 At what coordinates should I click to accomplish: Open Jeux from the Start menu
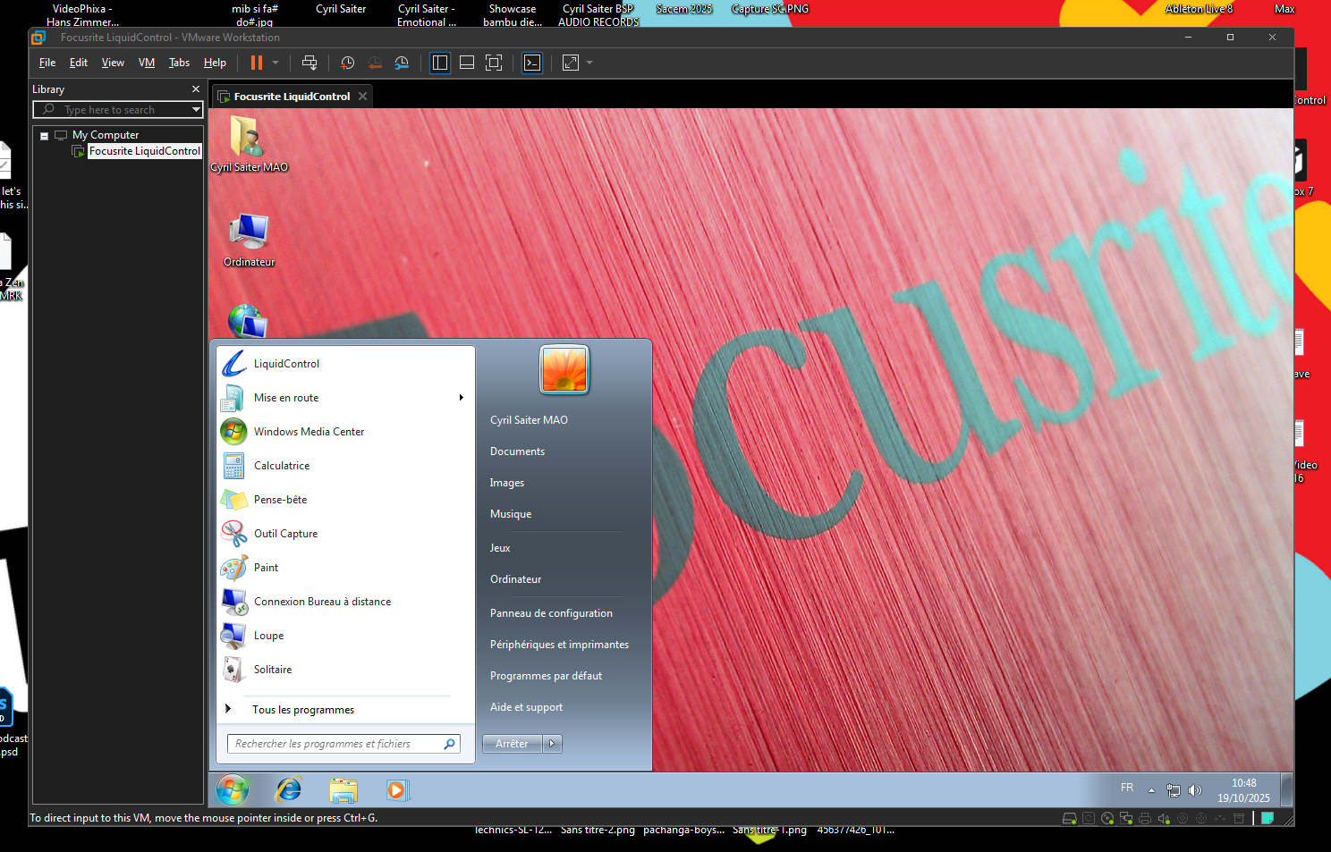coord(500,548)
